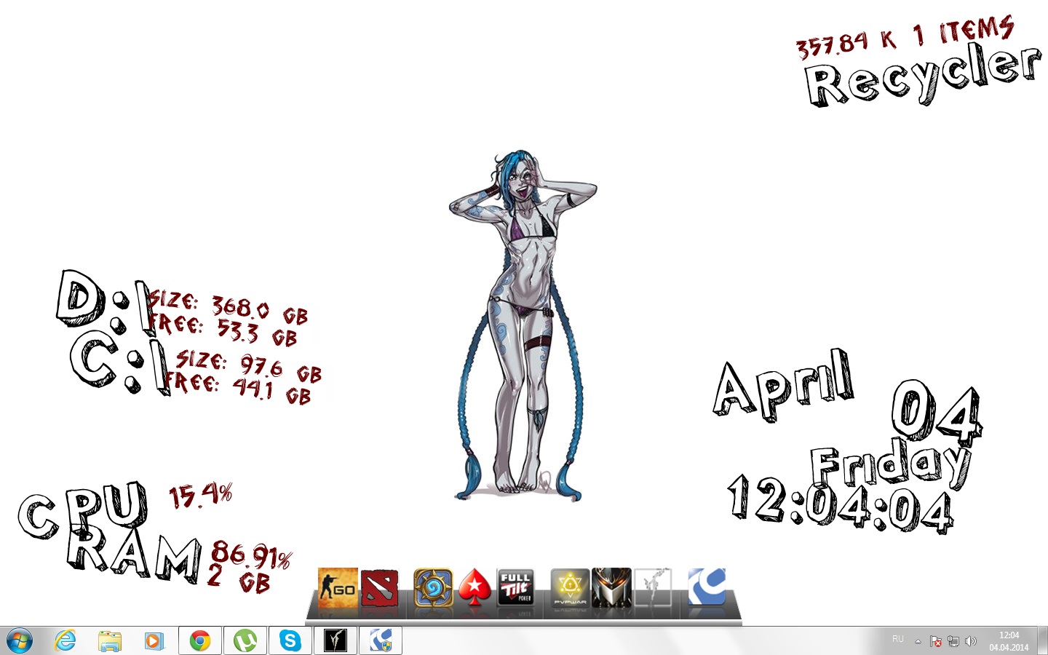1048x655 pixels.
Task: Click the Show Desktop strip on the taskbar
Action: (x=1042, y=641)
